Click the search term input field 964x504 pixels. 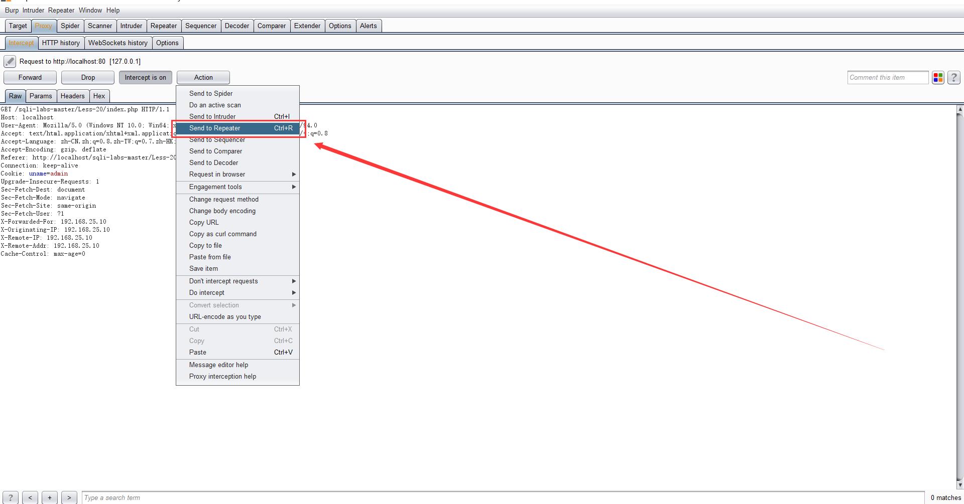coord(503,497)
